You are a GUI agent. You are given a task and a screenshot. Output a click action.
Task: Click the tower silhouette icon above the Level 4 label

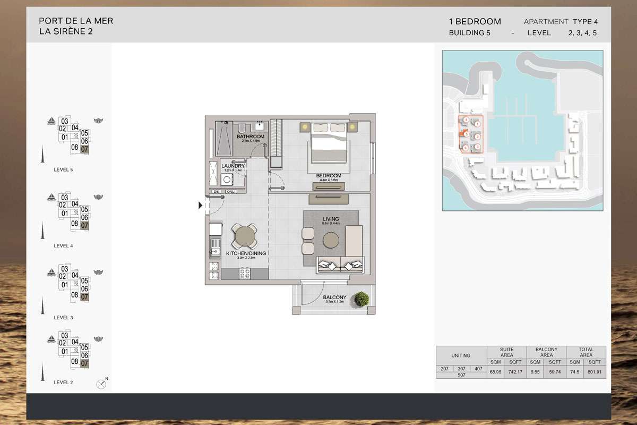tap(41, 231)
